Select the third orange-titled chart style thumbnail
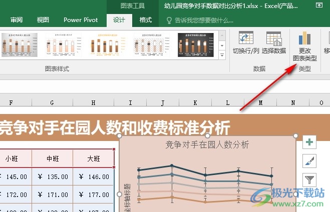 [107, 45]
